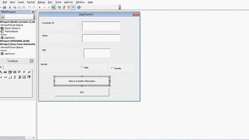Click the Save icon in the toolbar

4,7
